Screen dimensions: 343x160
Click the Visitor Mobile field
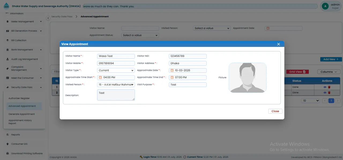116,63
